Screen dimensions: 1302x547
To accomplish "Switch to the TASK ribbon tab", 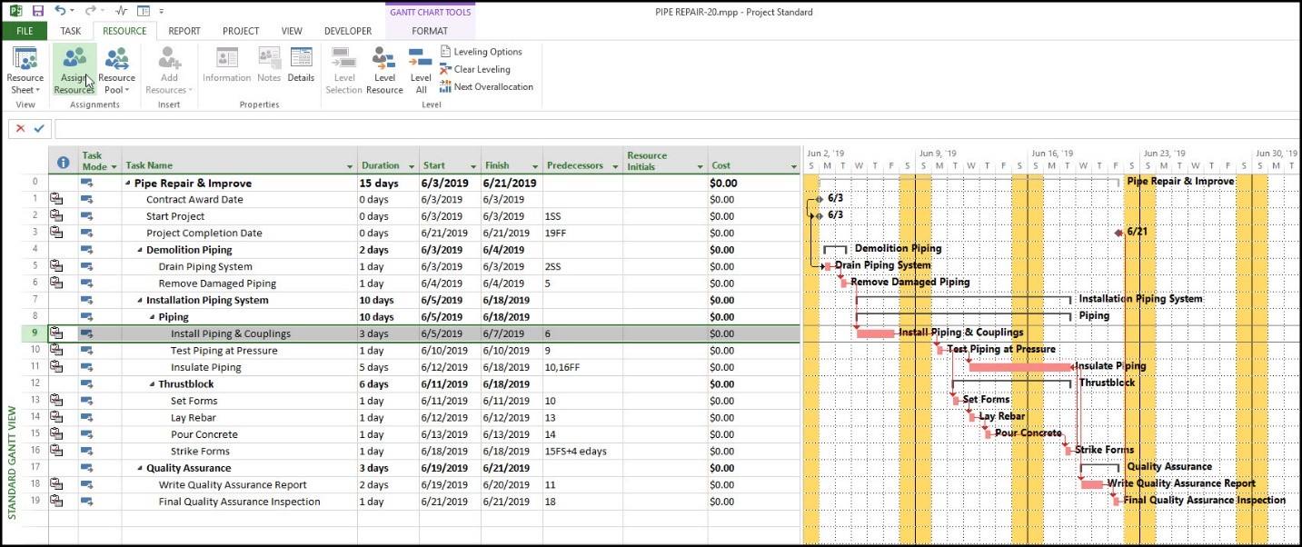I will [x=71, y=31].
